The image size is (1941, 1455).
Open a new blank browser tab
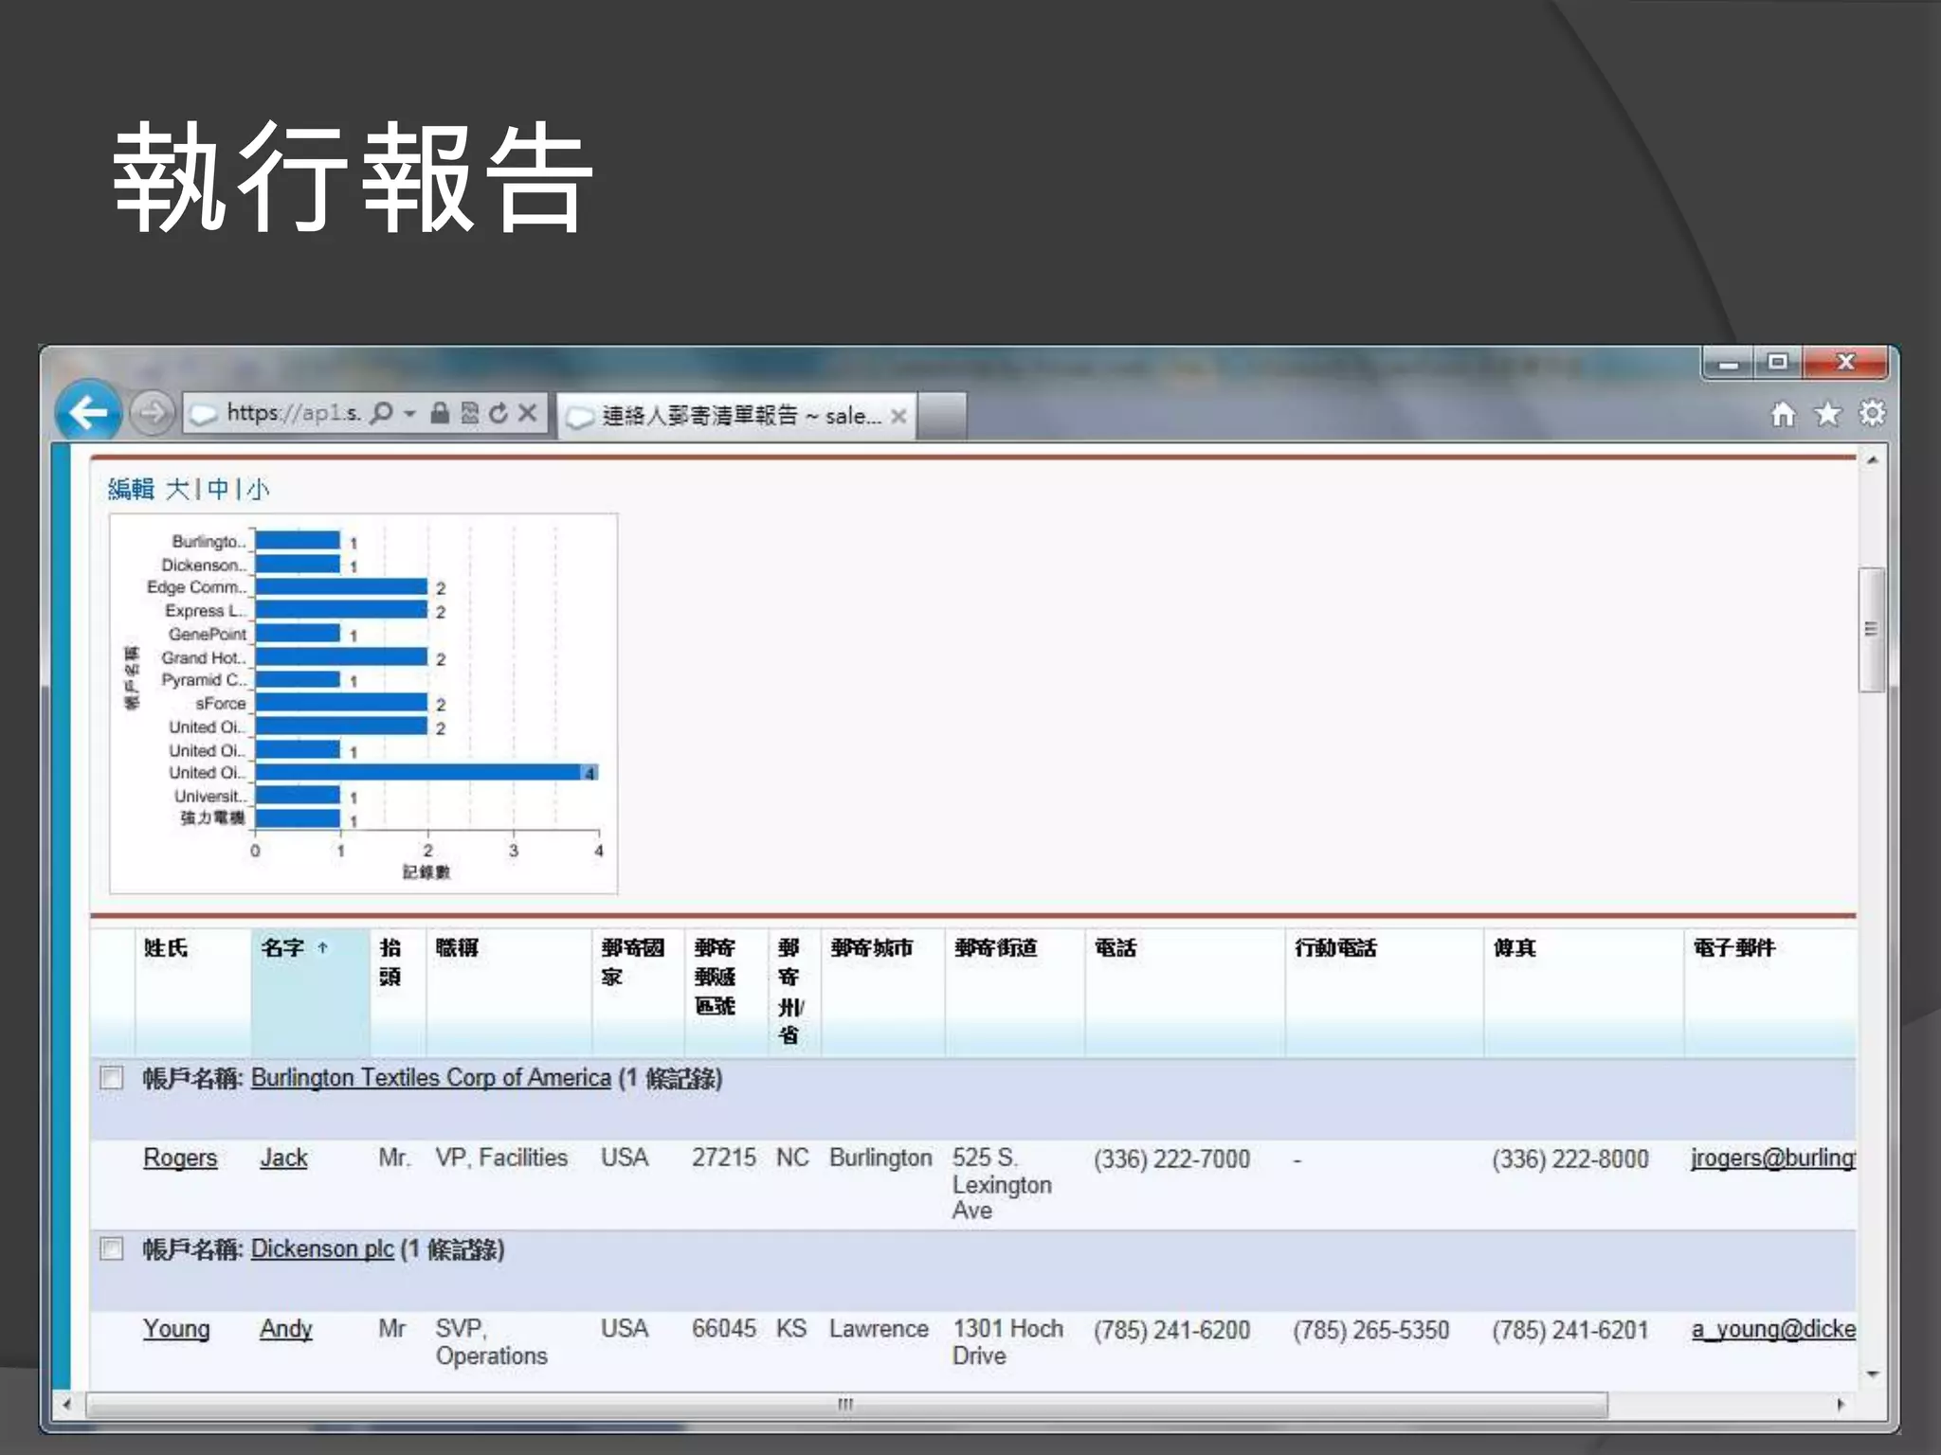[941, 416]
